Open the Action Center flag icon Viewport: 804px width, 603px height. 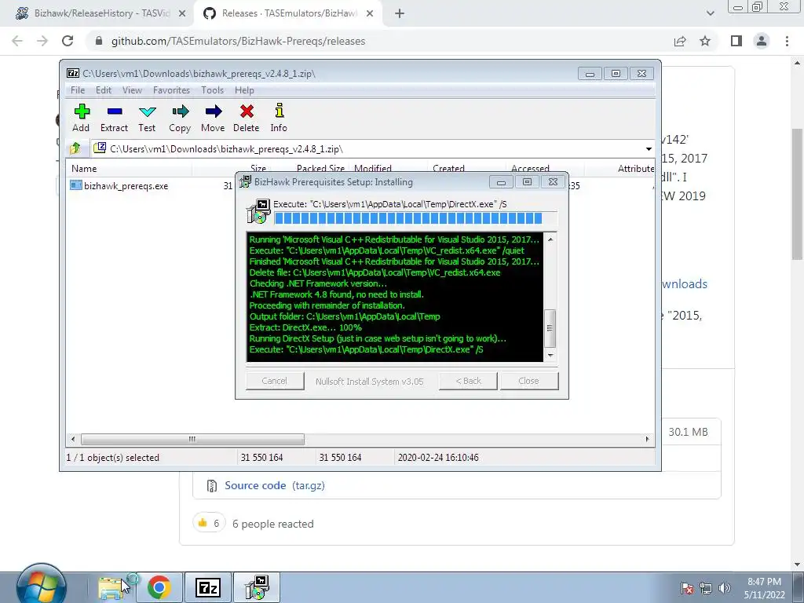coord(686,587)
